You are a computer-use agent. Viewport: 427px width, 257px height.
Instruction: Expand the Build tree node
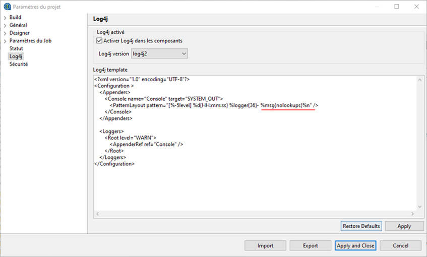tap(5, 18)
